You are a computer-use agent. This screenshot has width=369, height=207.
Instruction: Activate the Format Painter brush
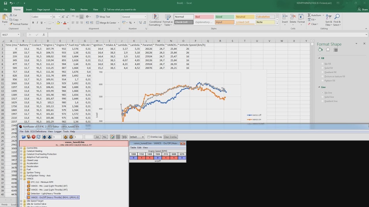11,24
